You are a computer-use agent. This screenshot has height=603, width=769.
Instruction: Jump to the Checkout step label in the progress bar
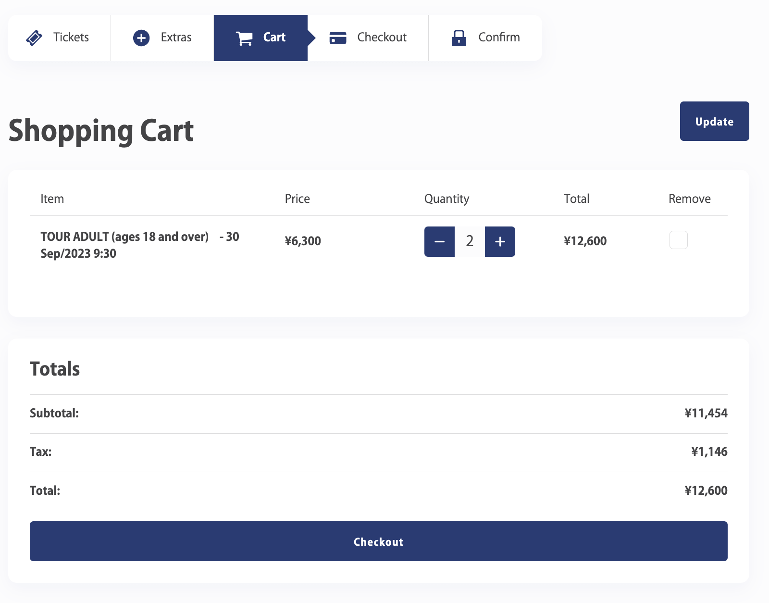click(382, 38)
